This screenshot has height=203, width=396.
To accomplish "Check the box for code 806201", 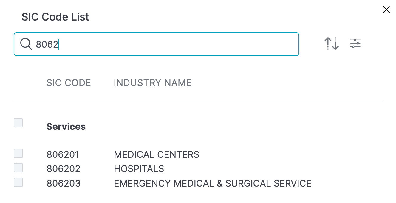I will click(18, 154).
